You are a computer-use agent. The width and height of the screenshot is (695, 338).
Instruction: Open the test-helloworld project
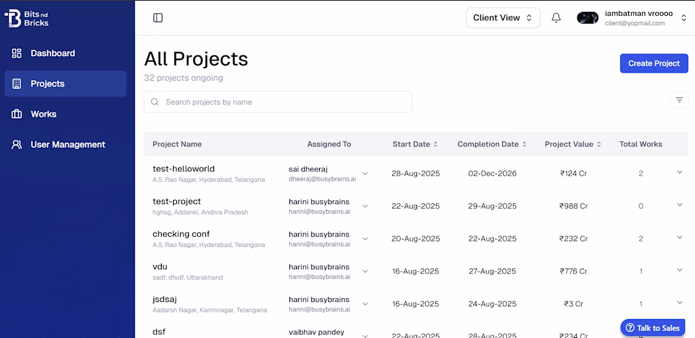coord(183,169)
